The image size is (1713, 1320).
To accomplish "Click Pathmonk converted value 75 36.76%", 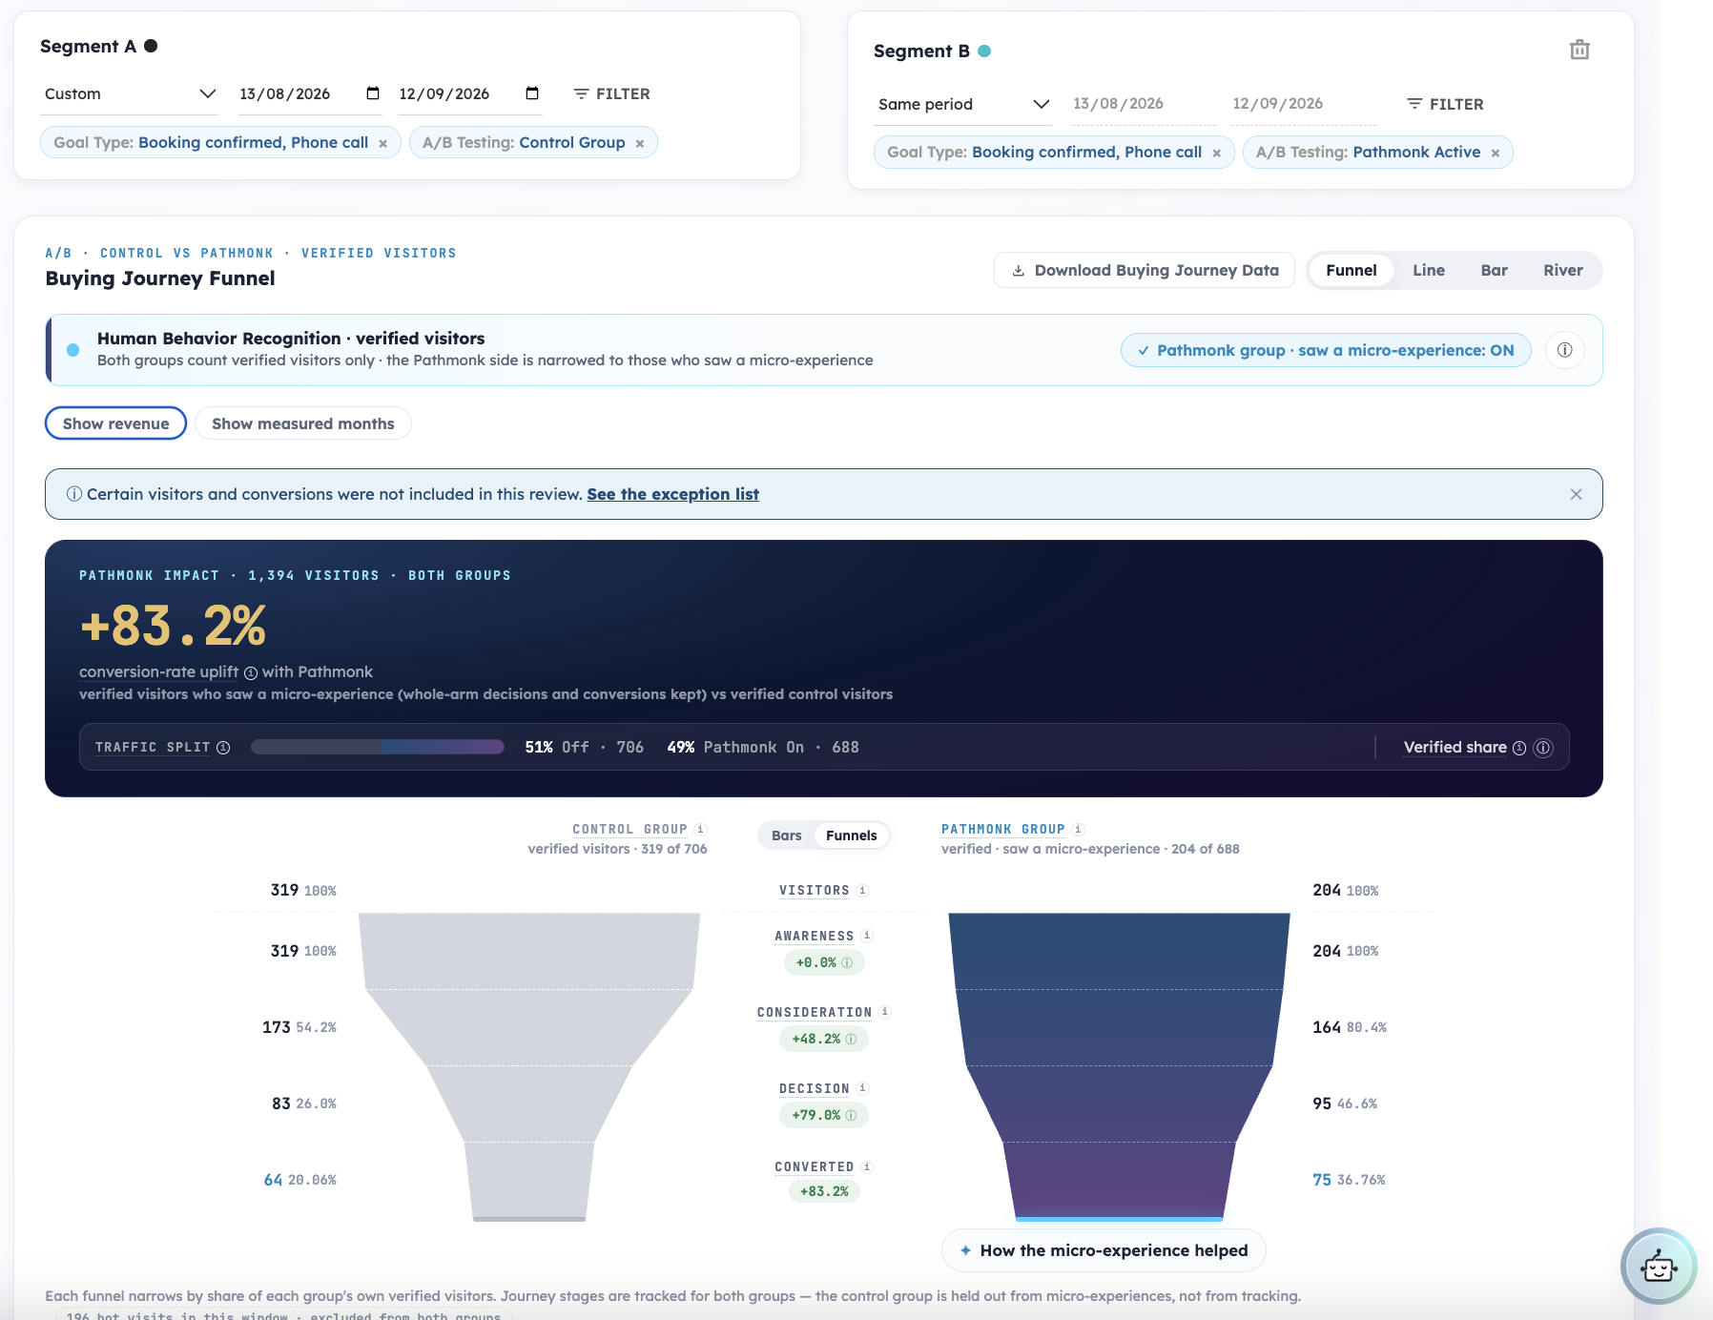I will click(1349, 1180).
